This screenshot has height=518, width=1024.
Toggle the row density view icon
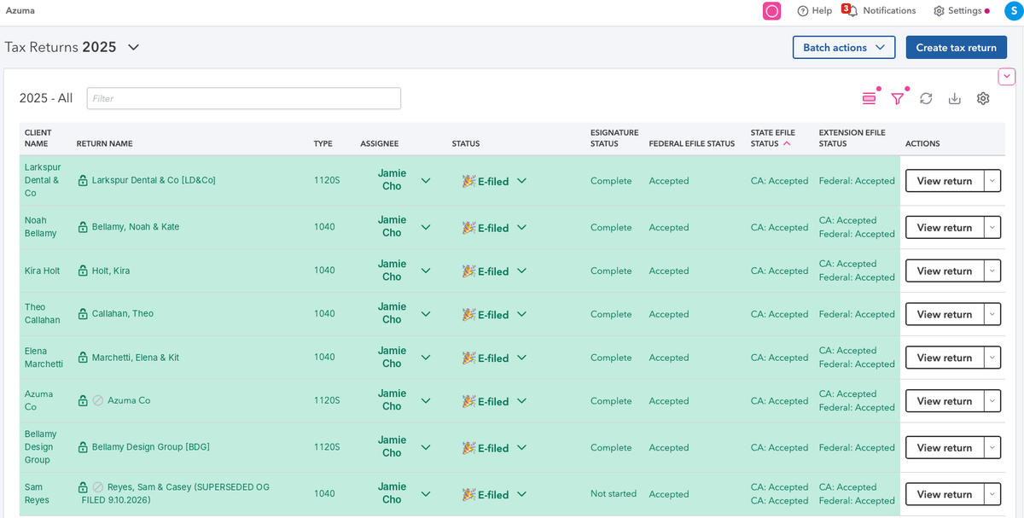tap(869, 98)
